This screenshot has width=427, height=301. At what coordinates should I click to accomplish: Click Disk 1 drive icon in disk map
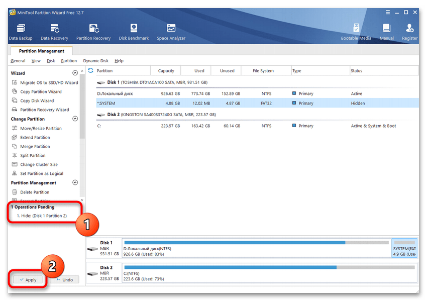92,249
